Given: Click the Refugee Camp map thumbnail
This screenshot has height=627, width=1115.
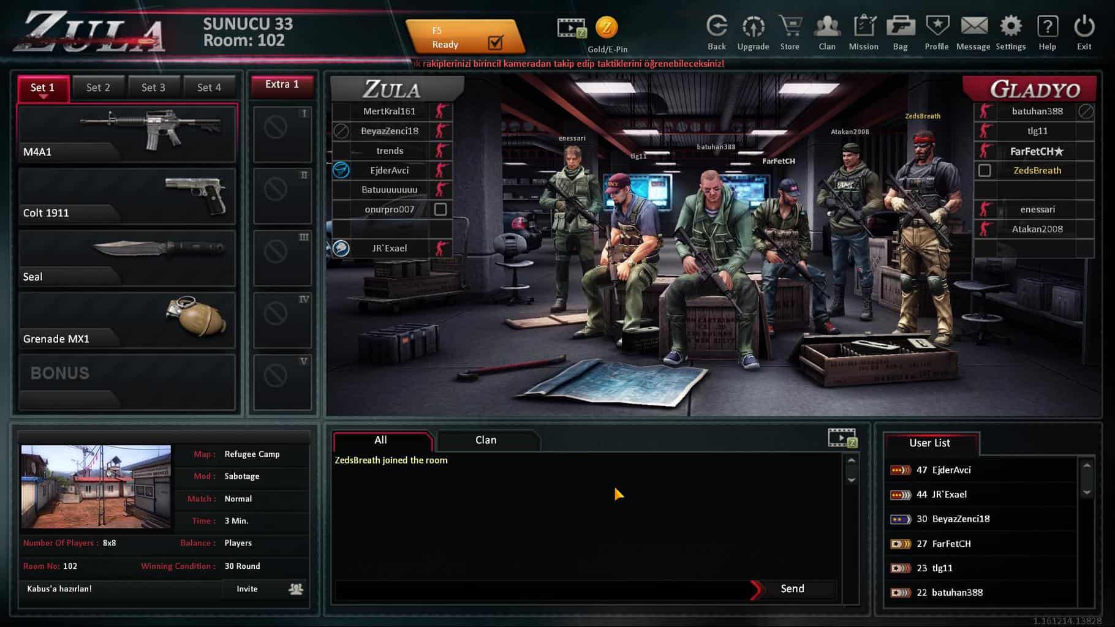Looking at the screenshot, I should tap(96, 487).
